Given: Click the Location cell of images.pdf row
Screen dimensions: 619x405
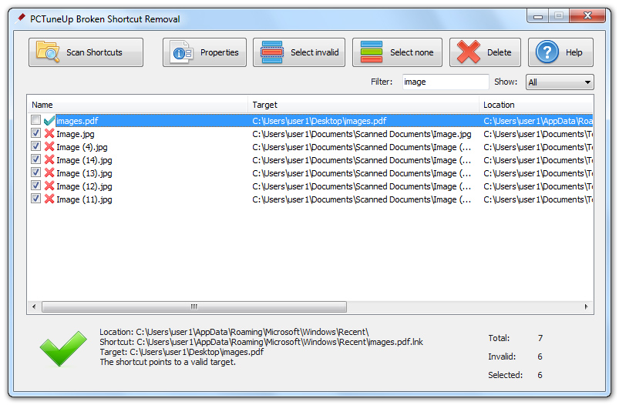Looking at the screenshot, I should (x=538, y=121).
